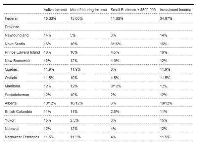Select the Northwest Territories row label
This screenshot has width=198, height=145.
pyautogui.click(x=22, y=137)
